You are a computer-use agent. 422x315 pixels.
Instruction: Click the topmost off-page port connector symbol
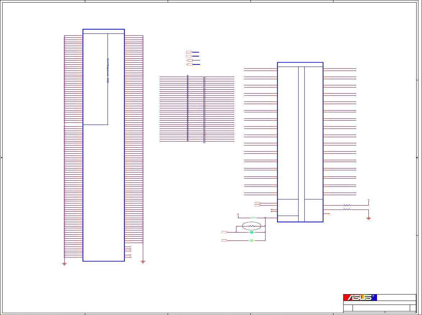[x=189, y=52]
